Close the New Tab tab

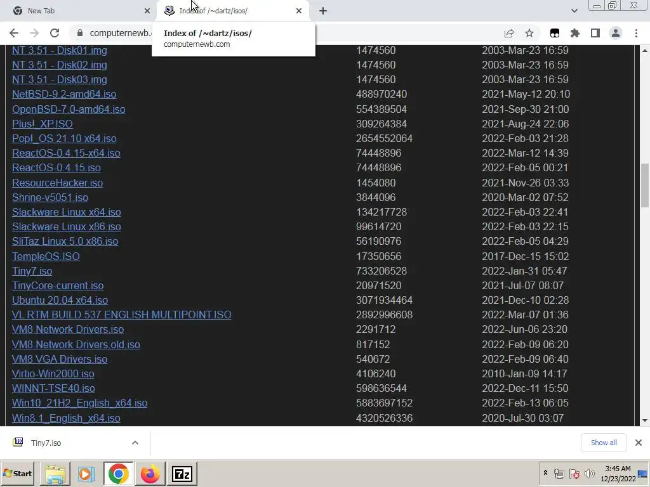[x=147, y=11]
